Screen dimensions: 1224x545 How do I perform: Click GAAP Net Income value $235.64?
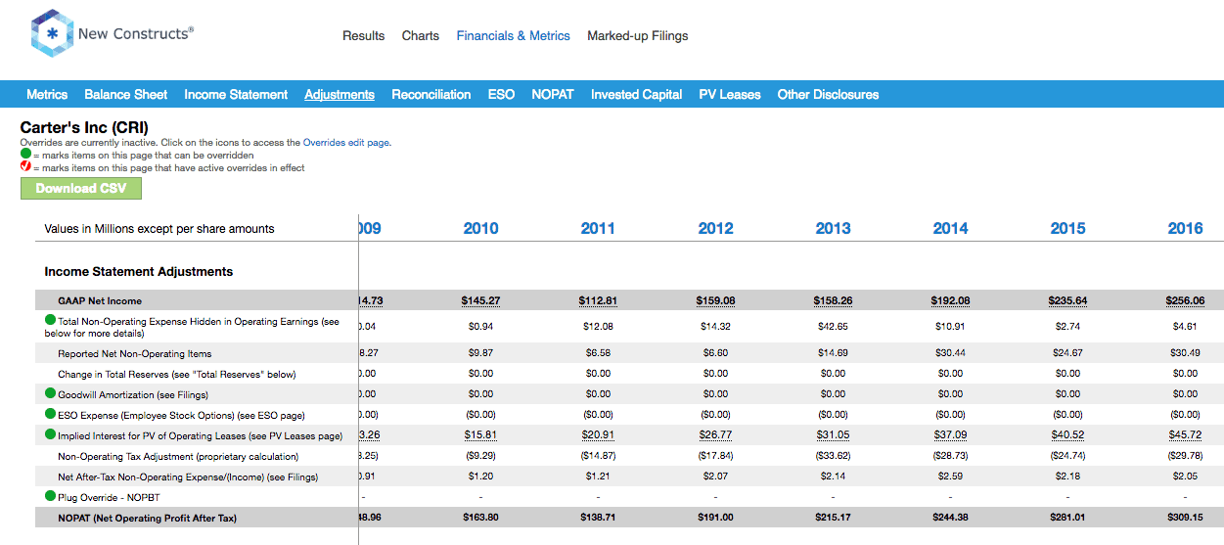[x=1067, y=300]
